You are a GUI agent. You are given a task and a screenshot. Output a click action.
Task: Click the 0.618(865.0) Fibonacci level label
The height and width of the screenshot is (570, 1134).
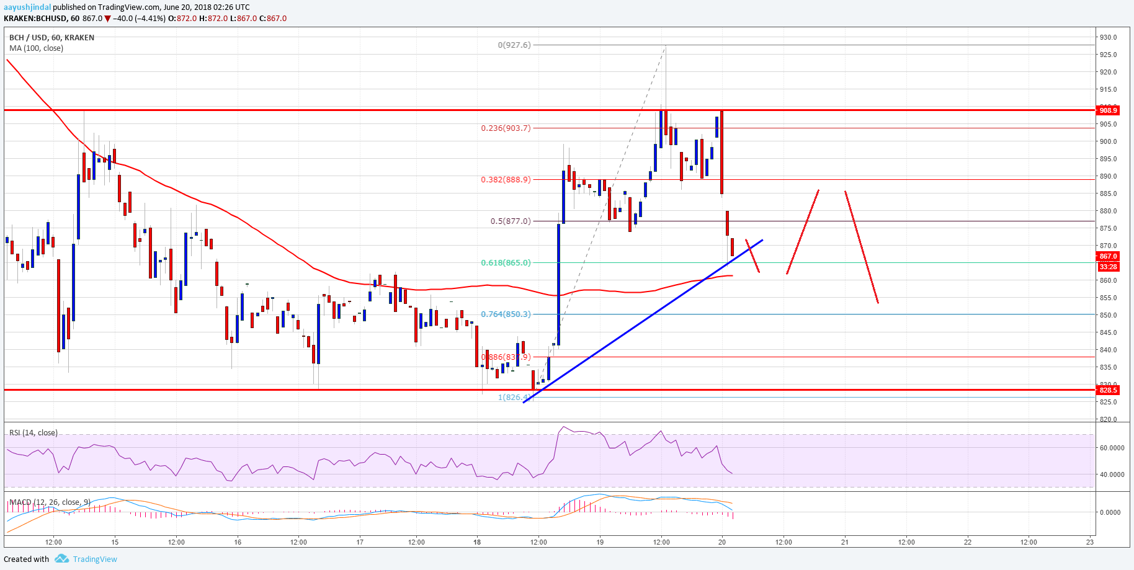pyautogui.click(x=506, y=262)
